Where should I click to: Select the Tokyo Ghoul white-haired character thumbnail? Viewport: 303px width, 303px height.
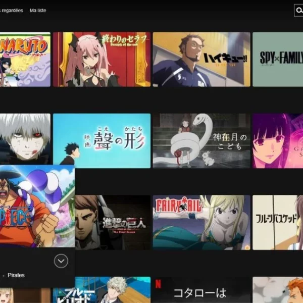pyautogui.click(x=25, y=139)
